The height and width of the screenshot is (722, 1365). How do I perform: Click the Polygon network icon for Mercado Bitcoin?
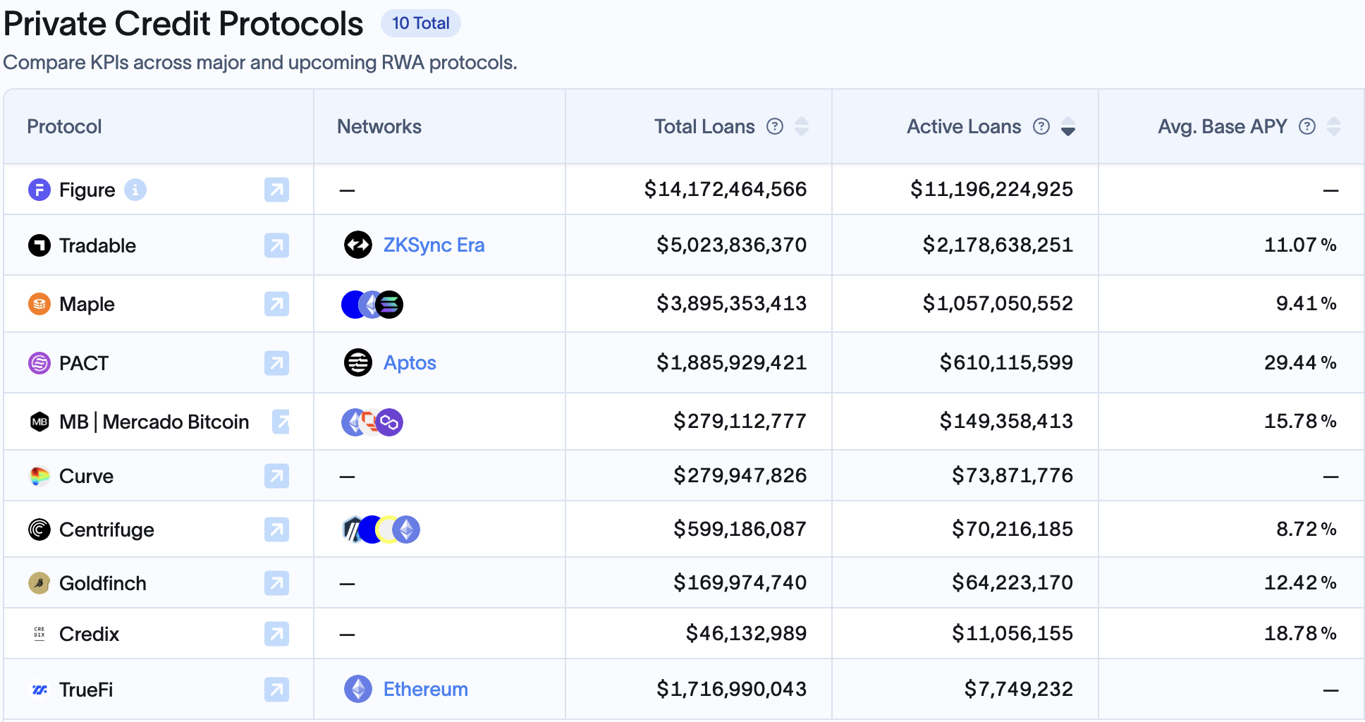click(390, 422)
